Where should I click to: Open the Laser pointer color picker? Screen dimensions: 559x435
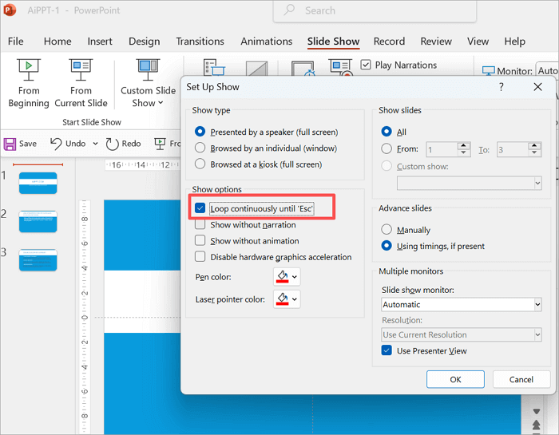287,299
